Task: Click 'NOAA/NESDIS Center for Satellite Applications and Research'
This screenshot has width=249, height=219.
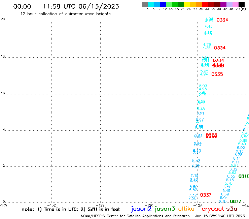Action: click(135, 216)
